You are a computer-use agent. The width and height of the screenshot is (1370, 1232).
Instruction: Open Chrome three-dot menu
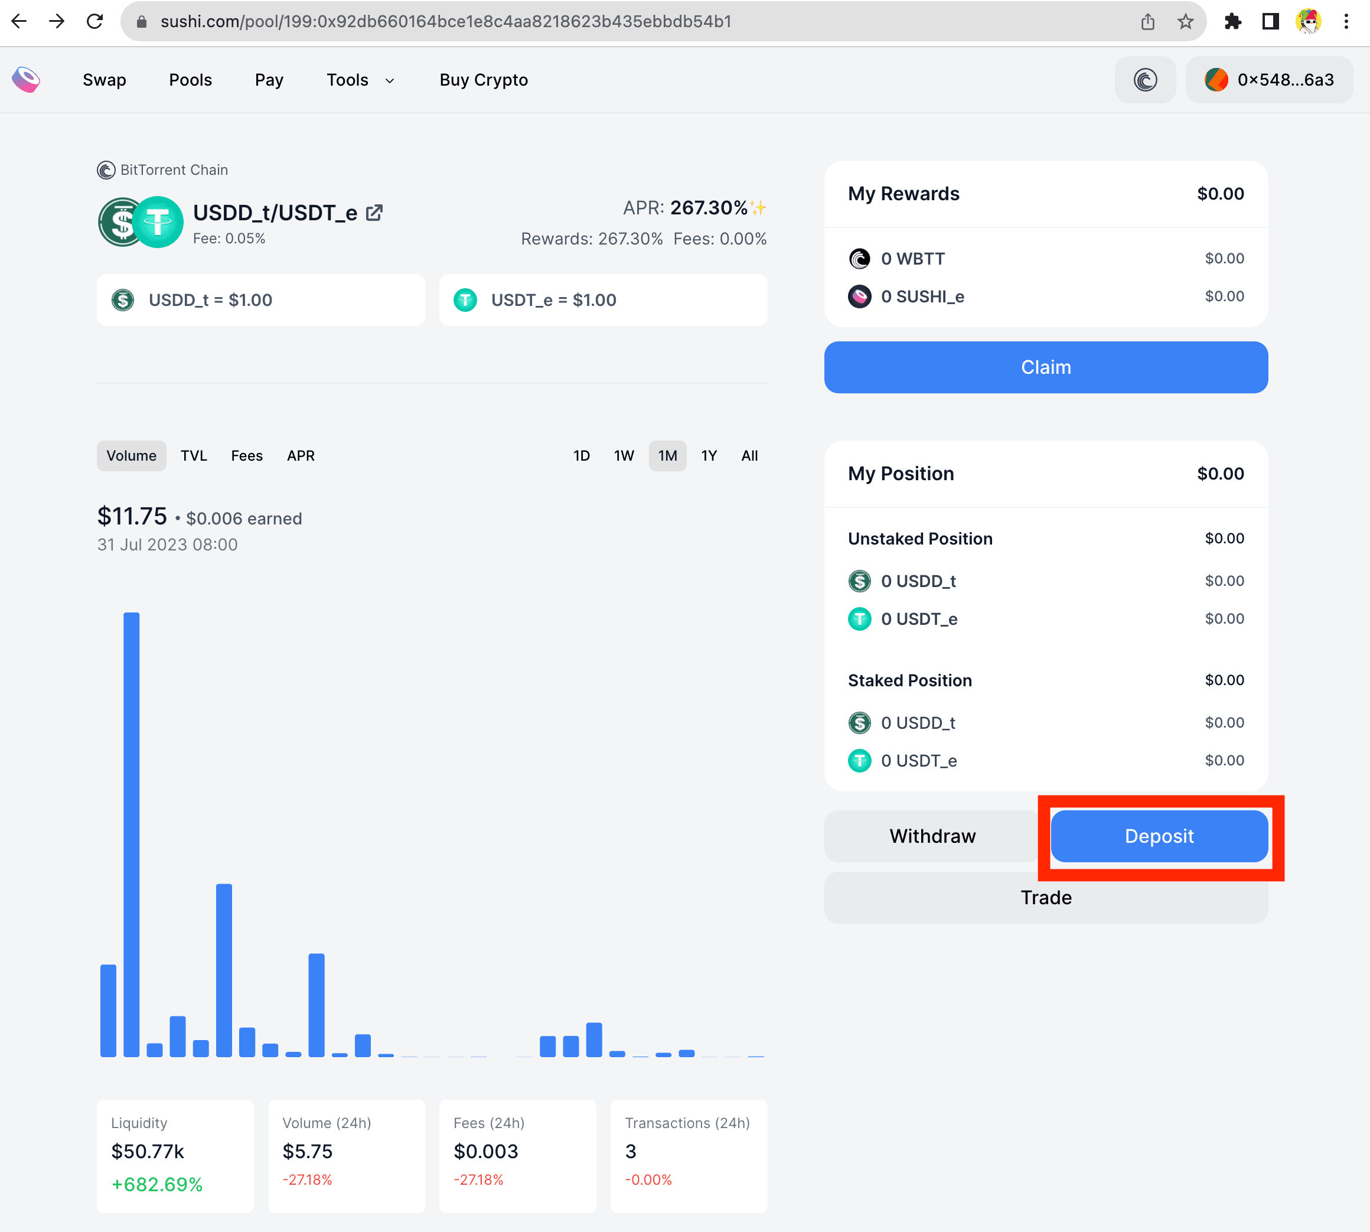click(x=1346, y=22)
